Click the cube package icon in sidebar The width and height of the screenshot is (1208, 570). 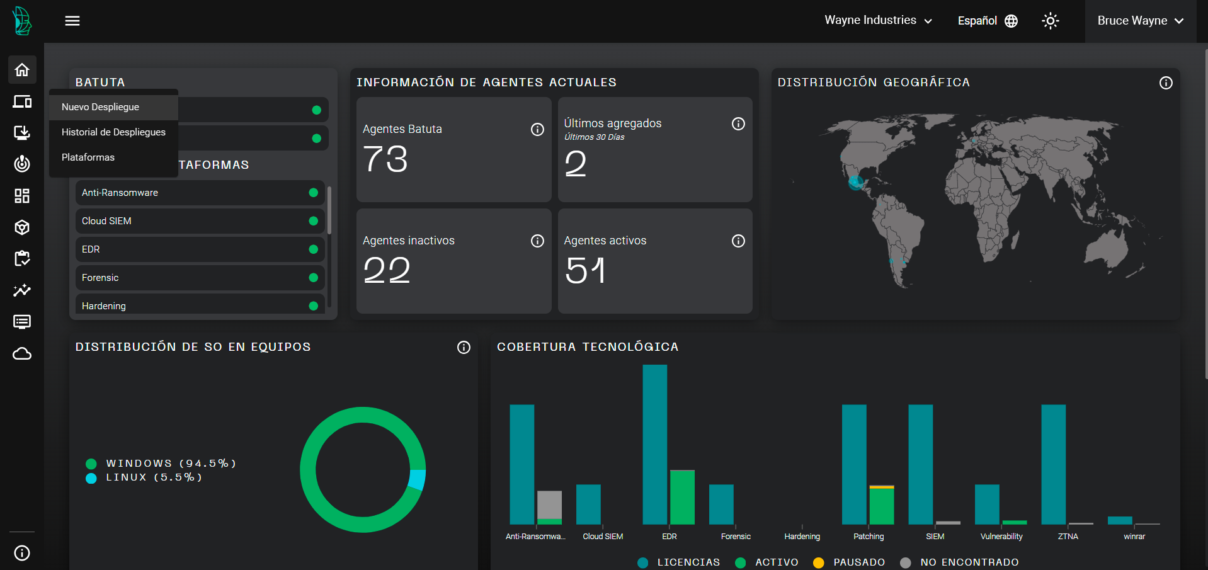[x=22, y=227]
